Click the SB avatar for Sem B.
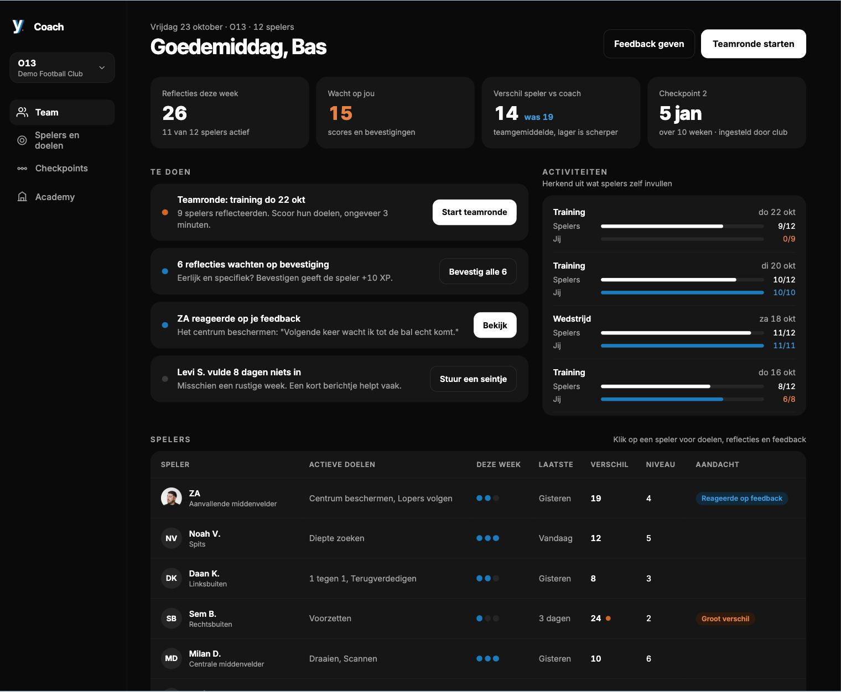 [x=172, y=618]
